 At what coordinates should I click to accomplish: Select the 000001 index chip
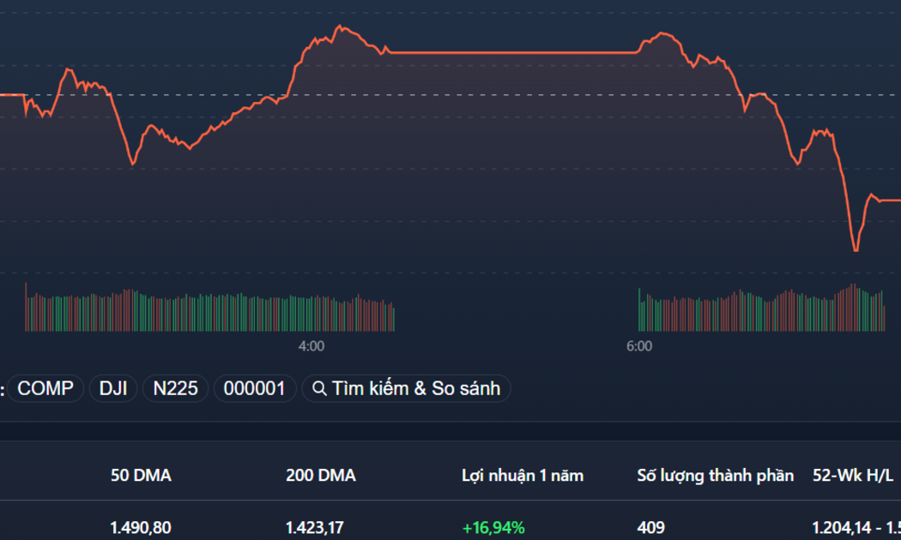pyautogui.click(x=255, y=388)
